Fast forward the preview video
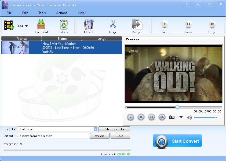Image resolution: width=226 pixels, height=161 pixels. [x=162, y=117]
